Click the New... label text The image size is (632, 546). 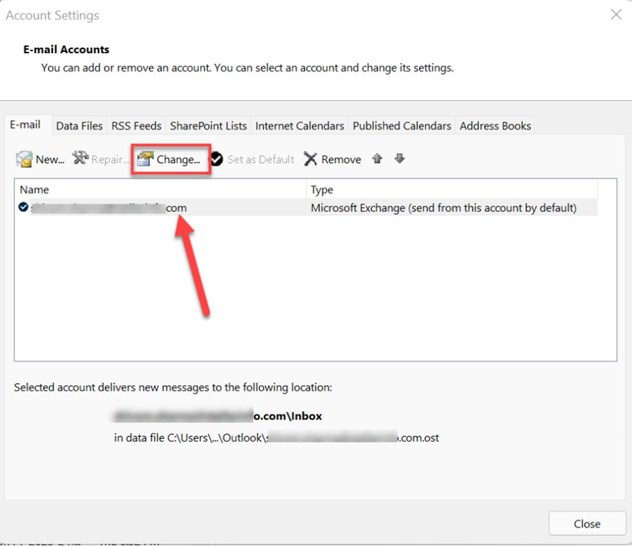pos(50,160)
